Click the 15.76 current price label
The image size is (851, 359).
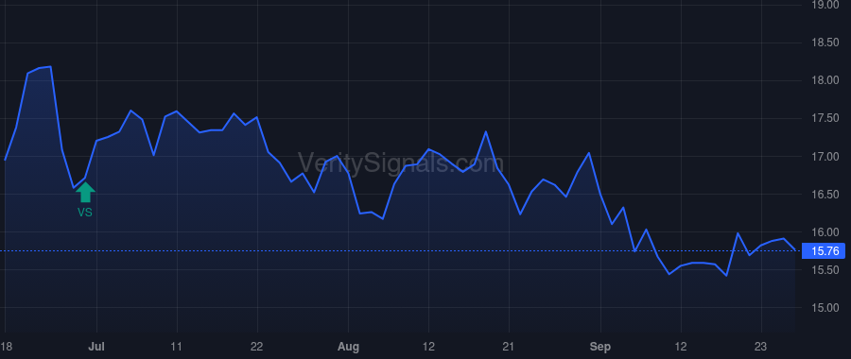click(825, 251)
